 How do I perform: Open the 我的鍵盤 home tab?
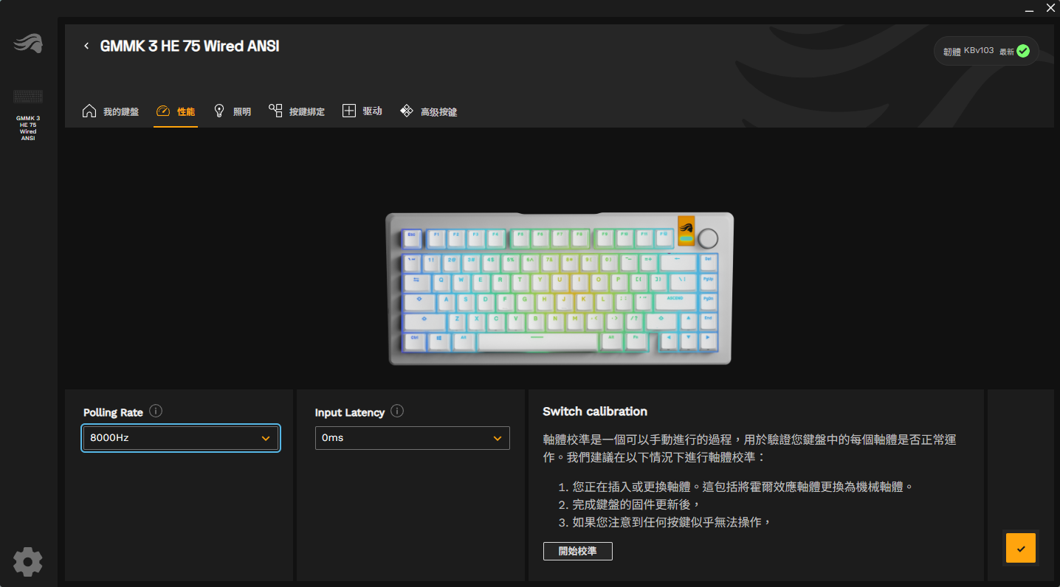[x=111, y=111]
